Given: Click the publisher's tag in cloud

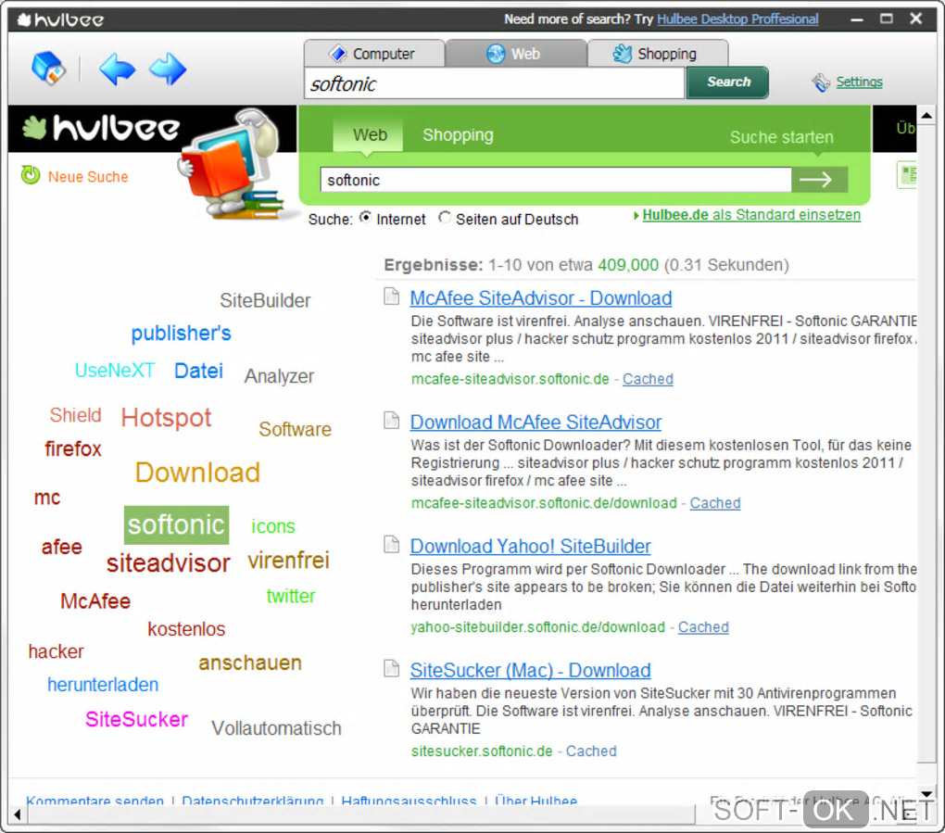Looking at the screenshot, I should (181, 334).
